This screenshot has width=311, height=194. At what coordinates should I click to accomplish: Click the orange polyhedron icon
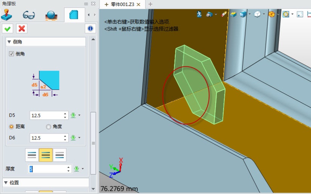[271, 14]
